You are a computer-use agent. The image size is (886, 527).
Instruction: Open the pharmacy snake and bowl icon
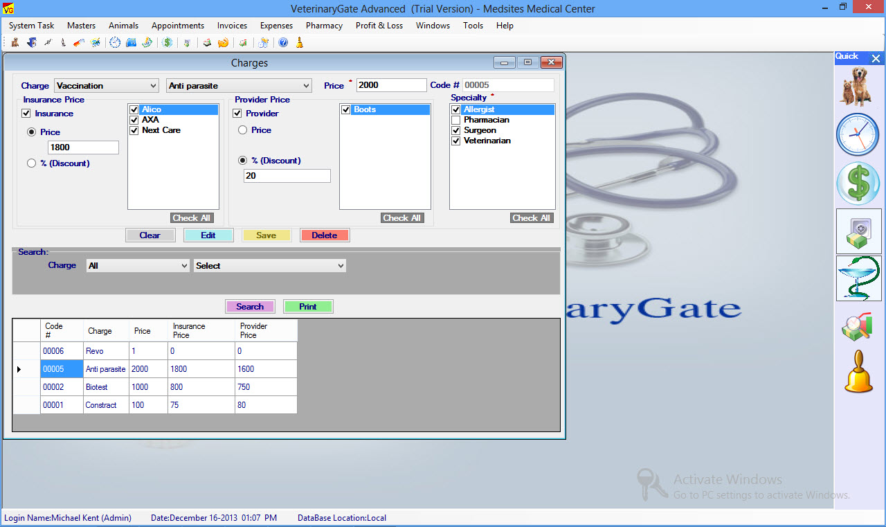858,278
